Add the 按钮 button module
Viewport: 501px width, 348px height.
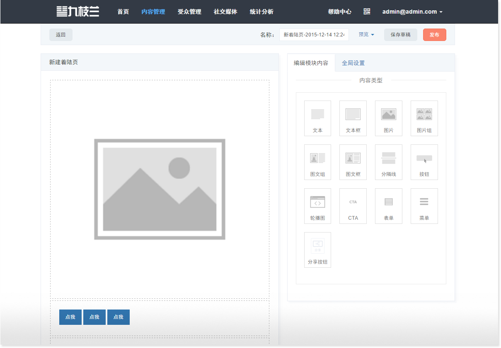pos(424,162)
